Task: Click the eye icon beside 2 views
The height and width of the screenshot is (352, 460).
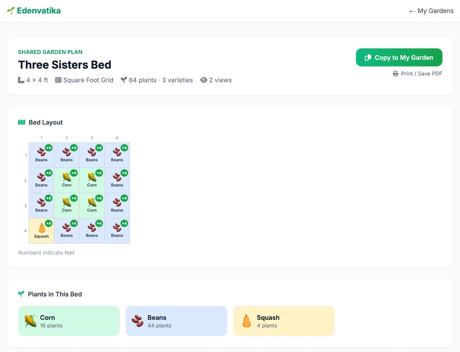Action: 204,80
